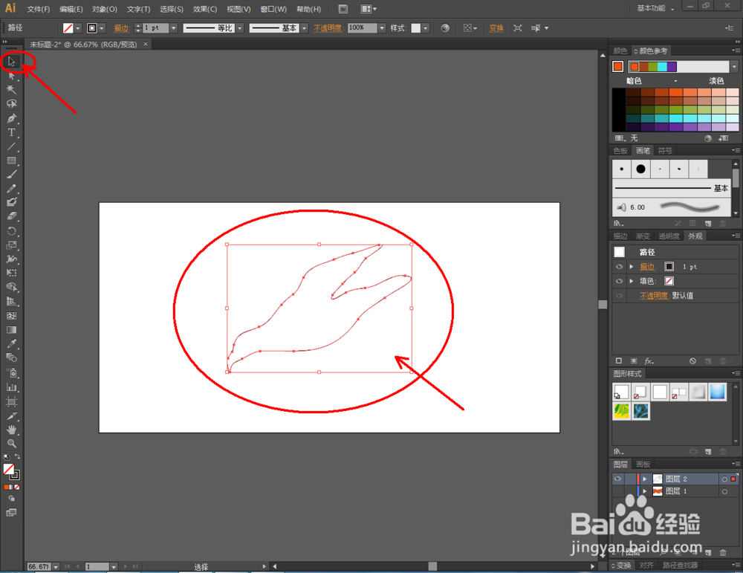Open the stroke weight 1 pt dropdown
Viewport: 743px width, 573px height.
point(173,28)
